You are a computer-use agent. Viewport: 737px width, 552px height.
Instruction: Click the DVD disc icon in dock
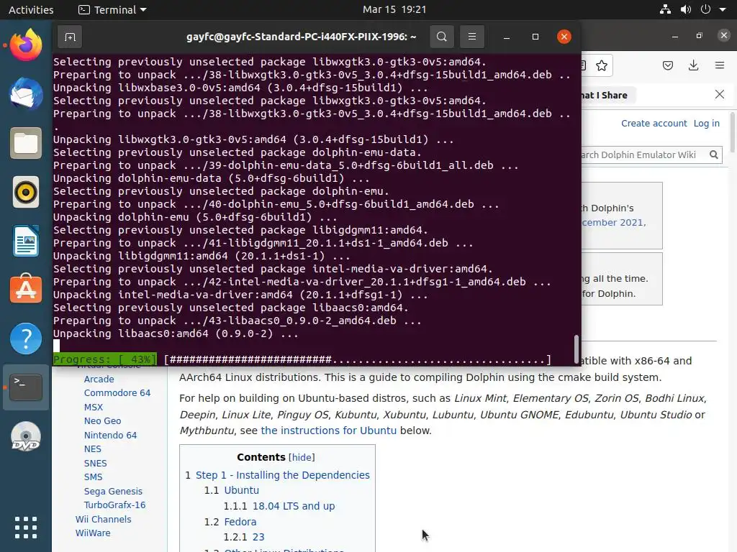tap(26, 436)
